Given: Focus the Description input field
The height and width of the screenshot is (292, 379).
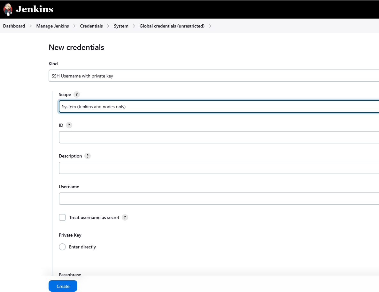Looking at the screenshot, I should [219, 168].
